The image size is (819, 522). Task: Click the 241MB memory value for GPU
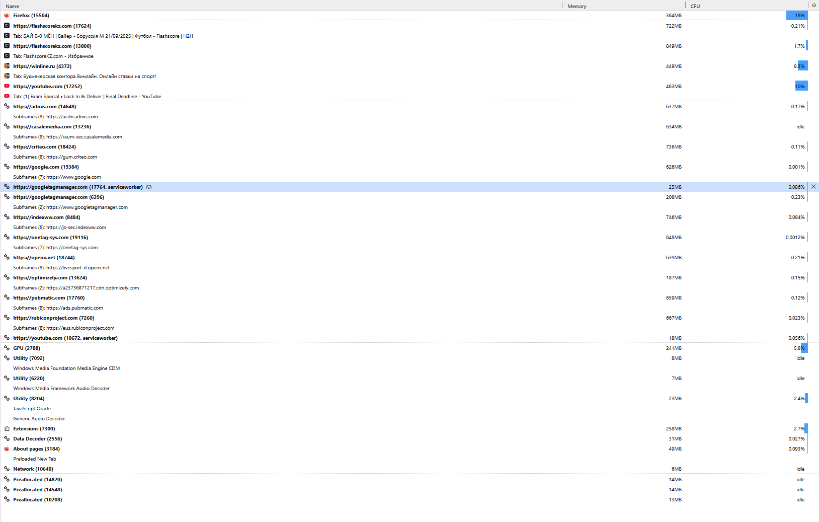click(x=674, y=348)
